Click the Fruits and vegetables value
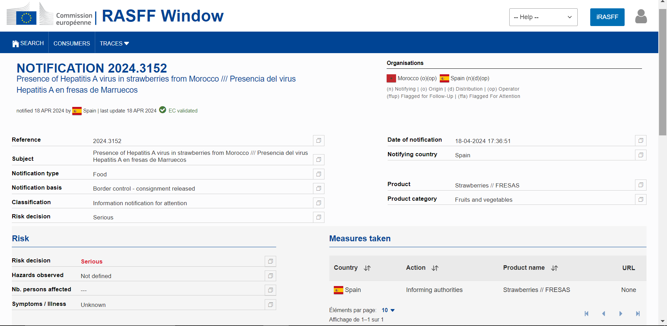The width and height of the screenshot is (667, 326). click(x=484, y=200)
